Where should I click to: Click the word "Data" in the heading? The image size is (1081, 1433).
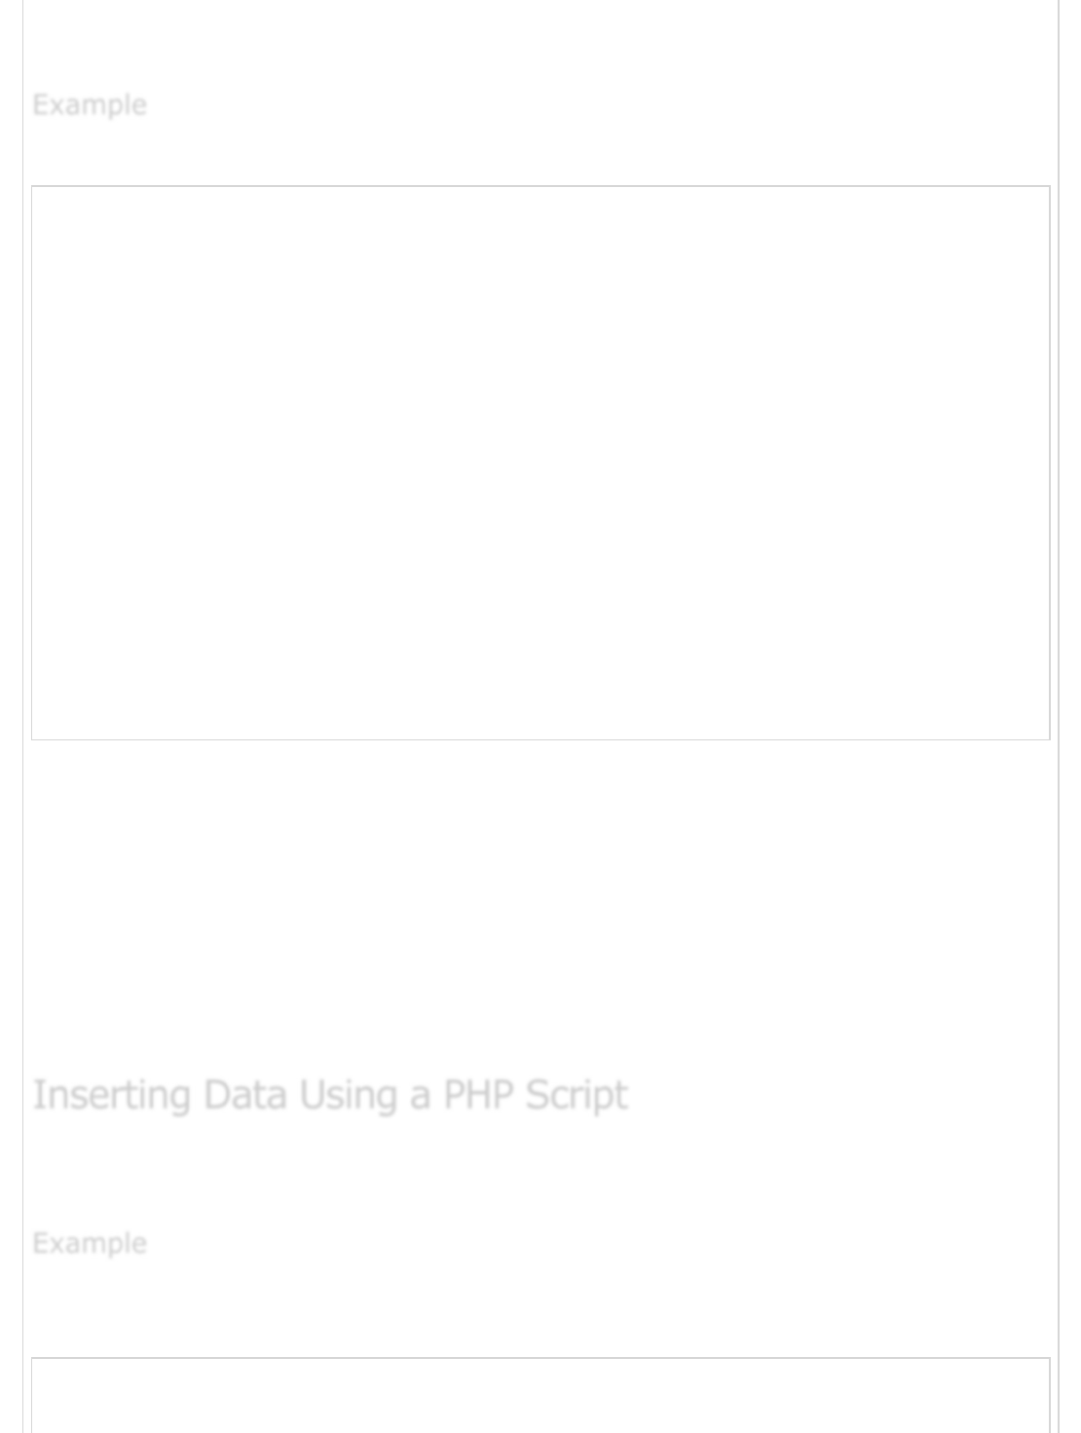tap(244, 1095)
